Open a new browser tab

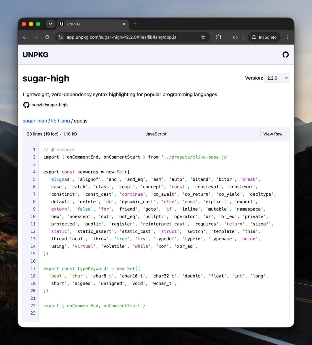(x=135, y=24)
